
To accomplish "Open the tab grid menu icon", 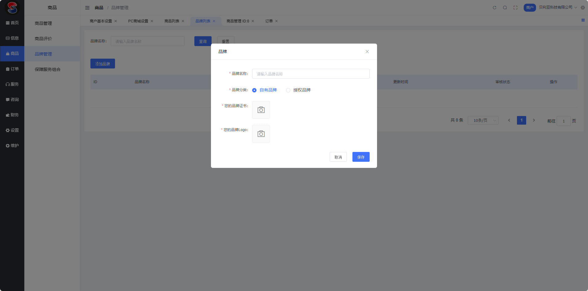I will coord(583,20).
